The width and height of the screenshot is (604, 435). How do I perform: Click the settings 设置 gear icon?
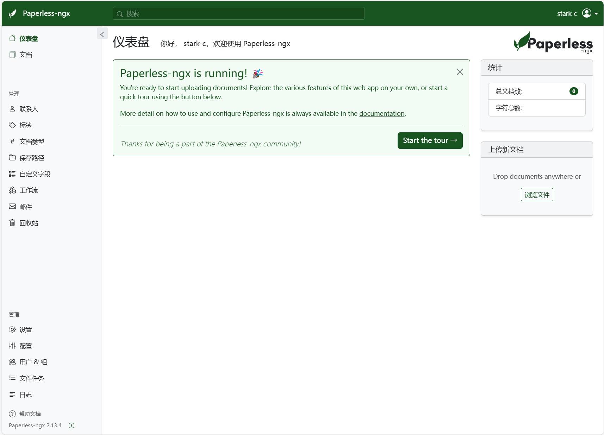(x=12, y=329)
